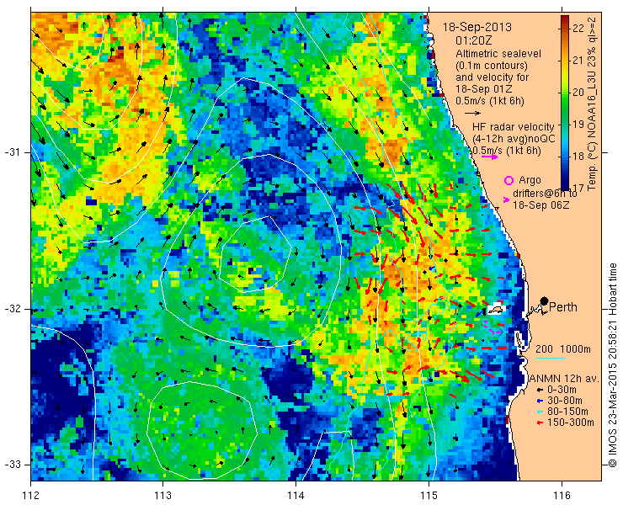This screenshot has width=623, height=505.
Task: Click the 'HF radar velocity' label
Action: pos(514,127)
